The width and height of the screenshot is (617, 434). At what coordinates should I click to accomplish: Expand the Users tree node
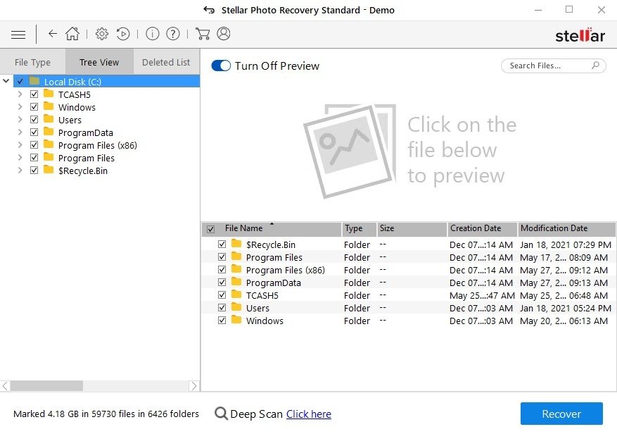click(x=20, y=120)
